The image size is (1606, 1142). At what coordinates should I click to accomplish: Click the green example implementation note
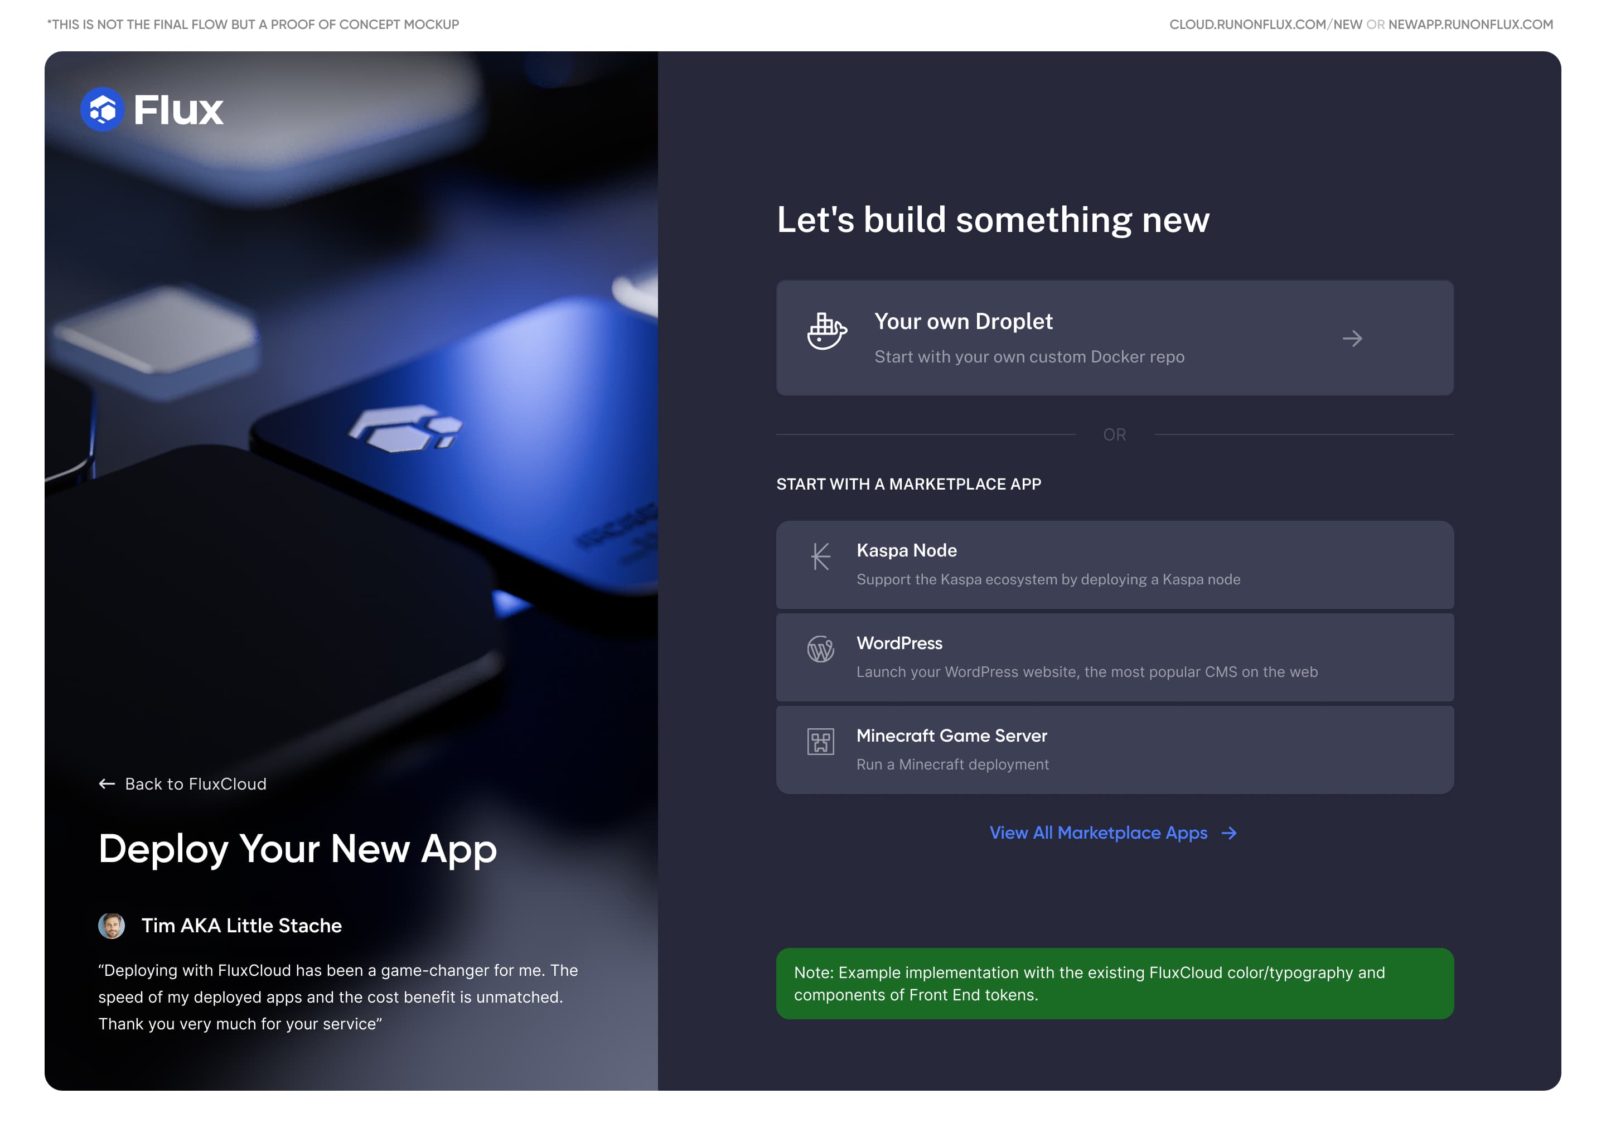coord(1115,983)
